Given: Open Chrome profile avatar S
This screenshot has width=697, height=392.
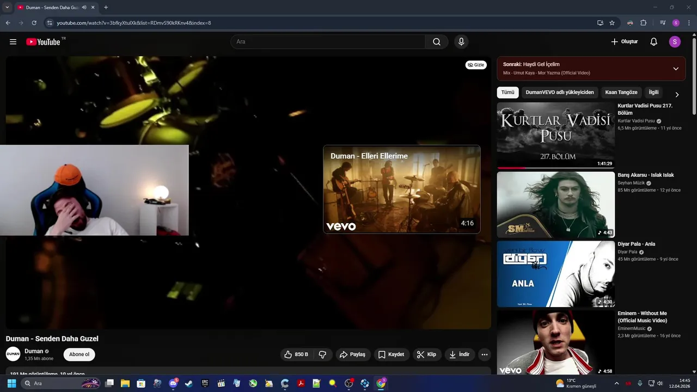Looking at the screenshot, I should [676, 23].
